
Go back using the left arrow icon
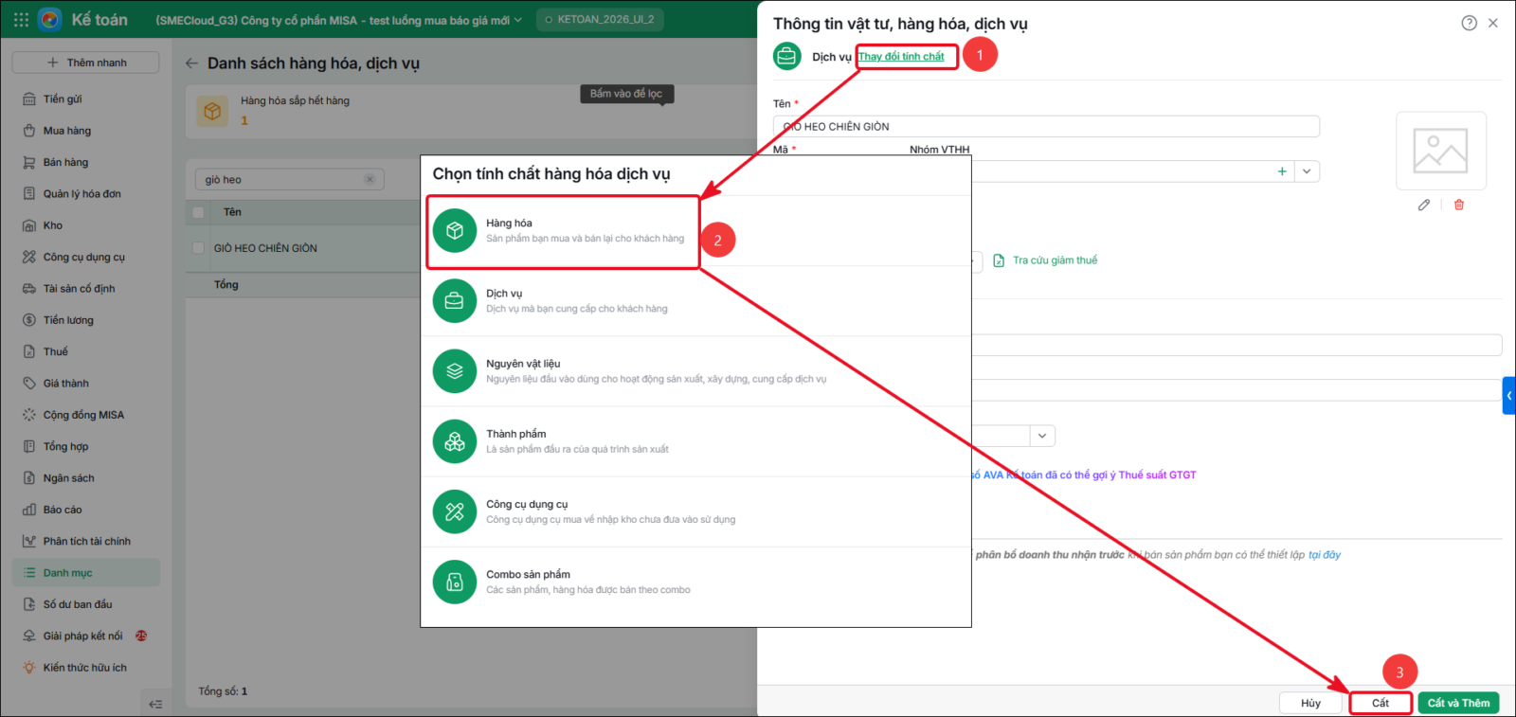191,63
